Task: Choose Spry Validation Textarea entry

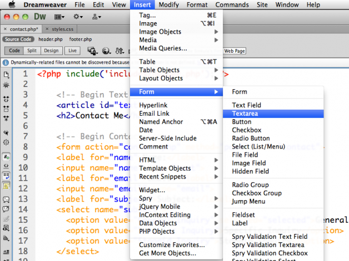Action: point(273,245)
